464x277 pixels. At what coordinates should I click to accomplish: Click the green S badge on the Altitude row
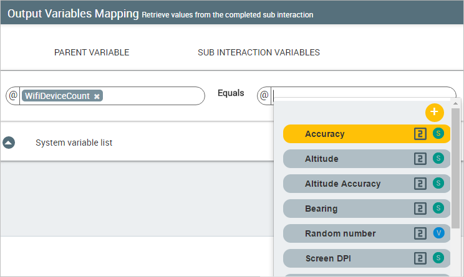tap(438, 158)
